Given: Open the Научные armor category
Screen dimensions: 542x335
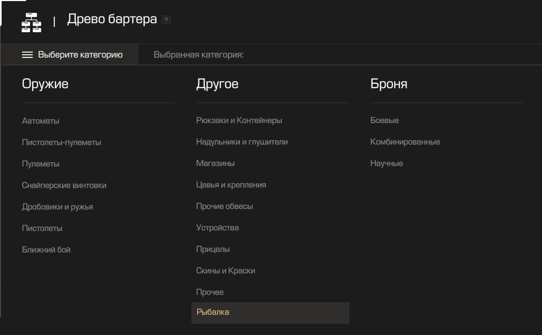Looking at the screenshot, I should pyautogui.click(x=387, y=163).
